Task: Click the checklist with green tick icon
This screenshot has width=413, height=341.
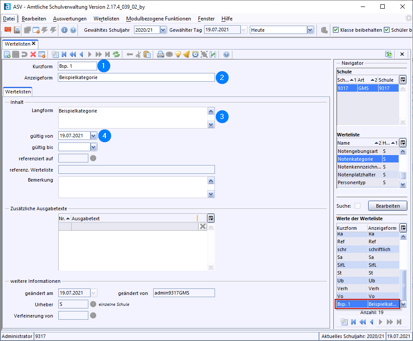Action: click(x=213, y=54)
